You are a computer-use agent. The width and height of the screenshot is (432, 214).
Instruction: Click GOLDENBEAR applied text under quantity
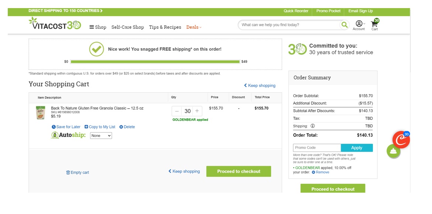click(x=190, y=120)
